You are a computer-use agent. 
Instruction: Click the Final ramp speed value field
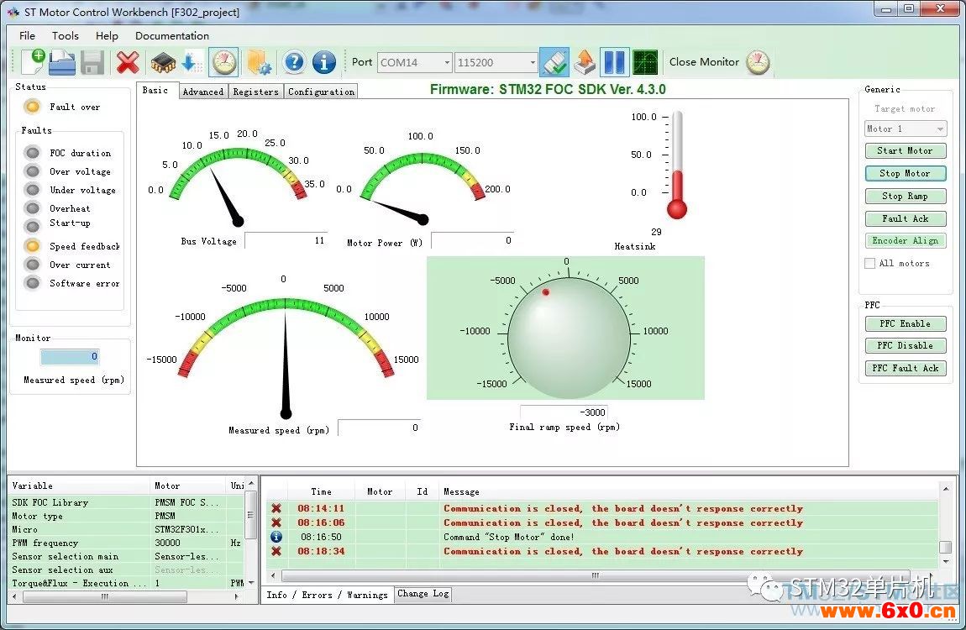(x=564, y=412)
